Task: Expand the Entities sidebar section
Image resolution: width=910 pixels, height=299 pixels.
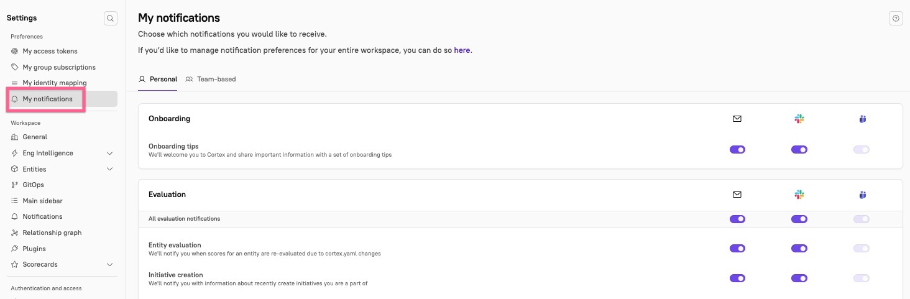Action: 110,169
